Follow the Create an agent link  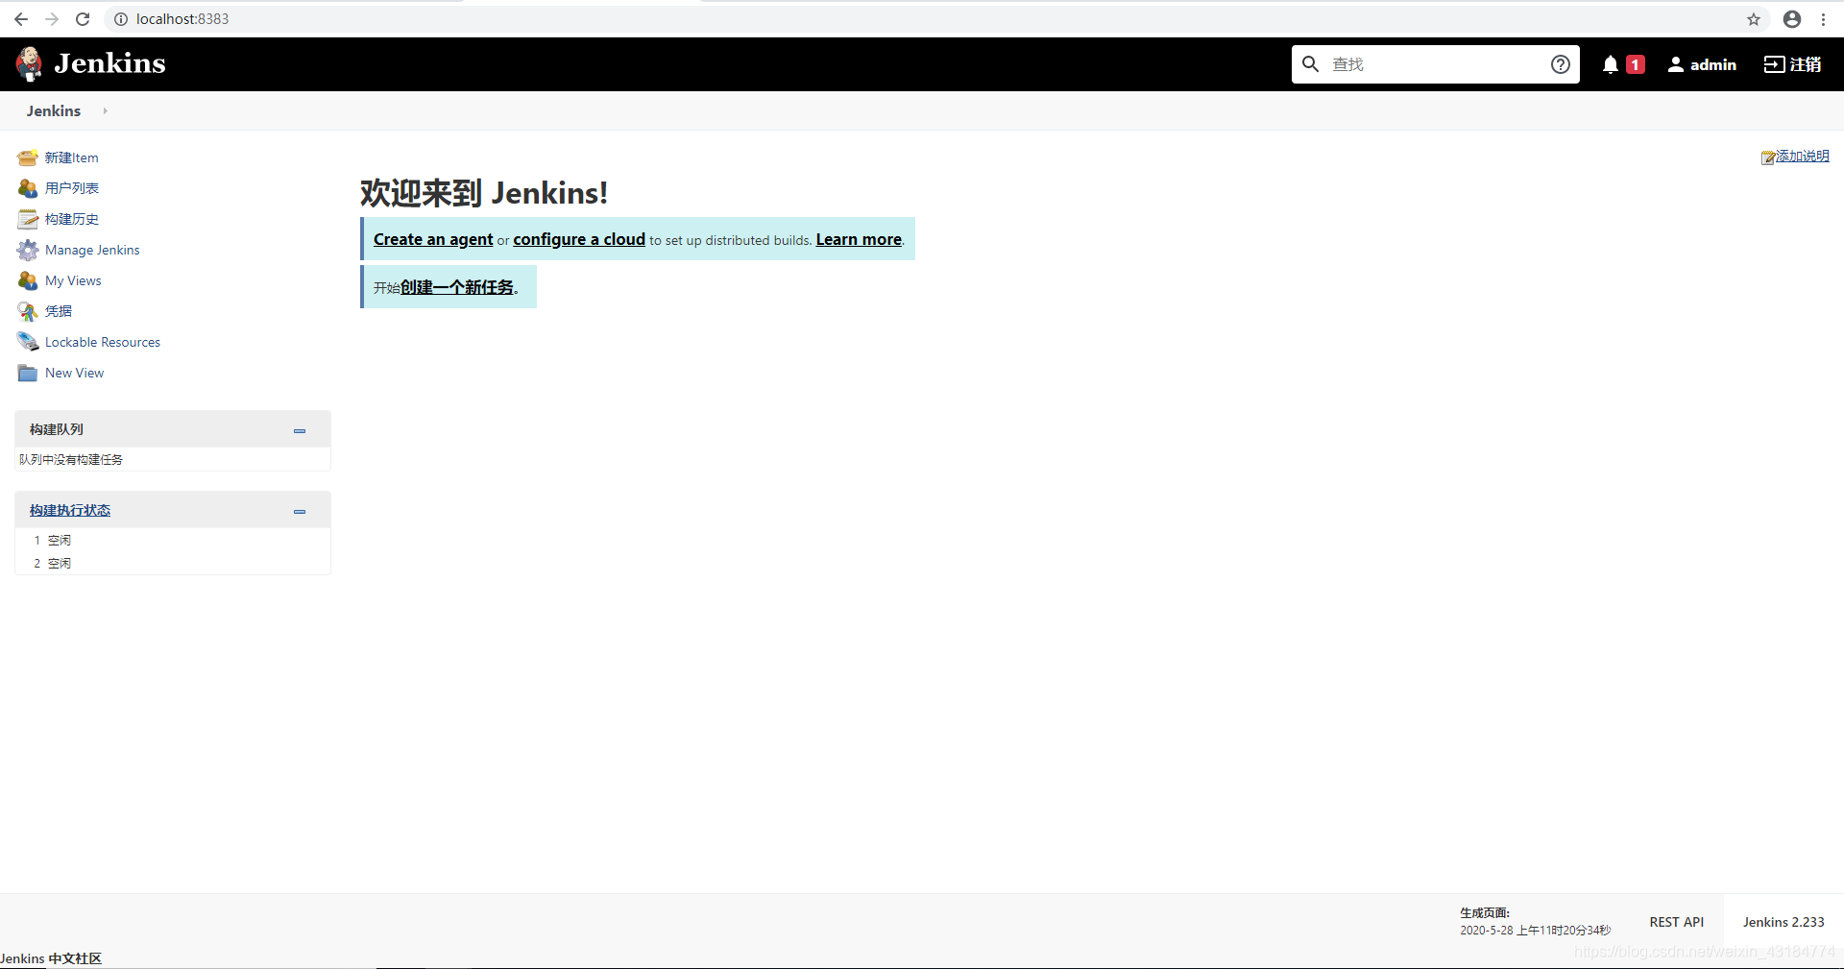(433, 239)
